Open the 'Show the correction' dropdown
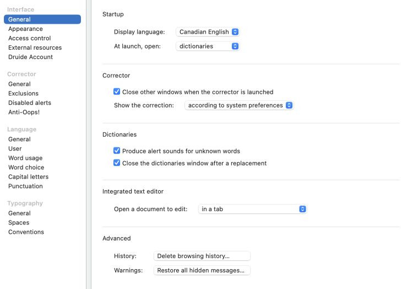407x289 pixels. tap(239, 105)
